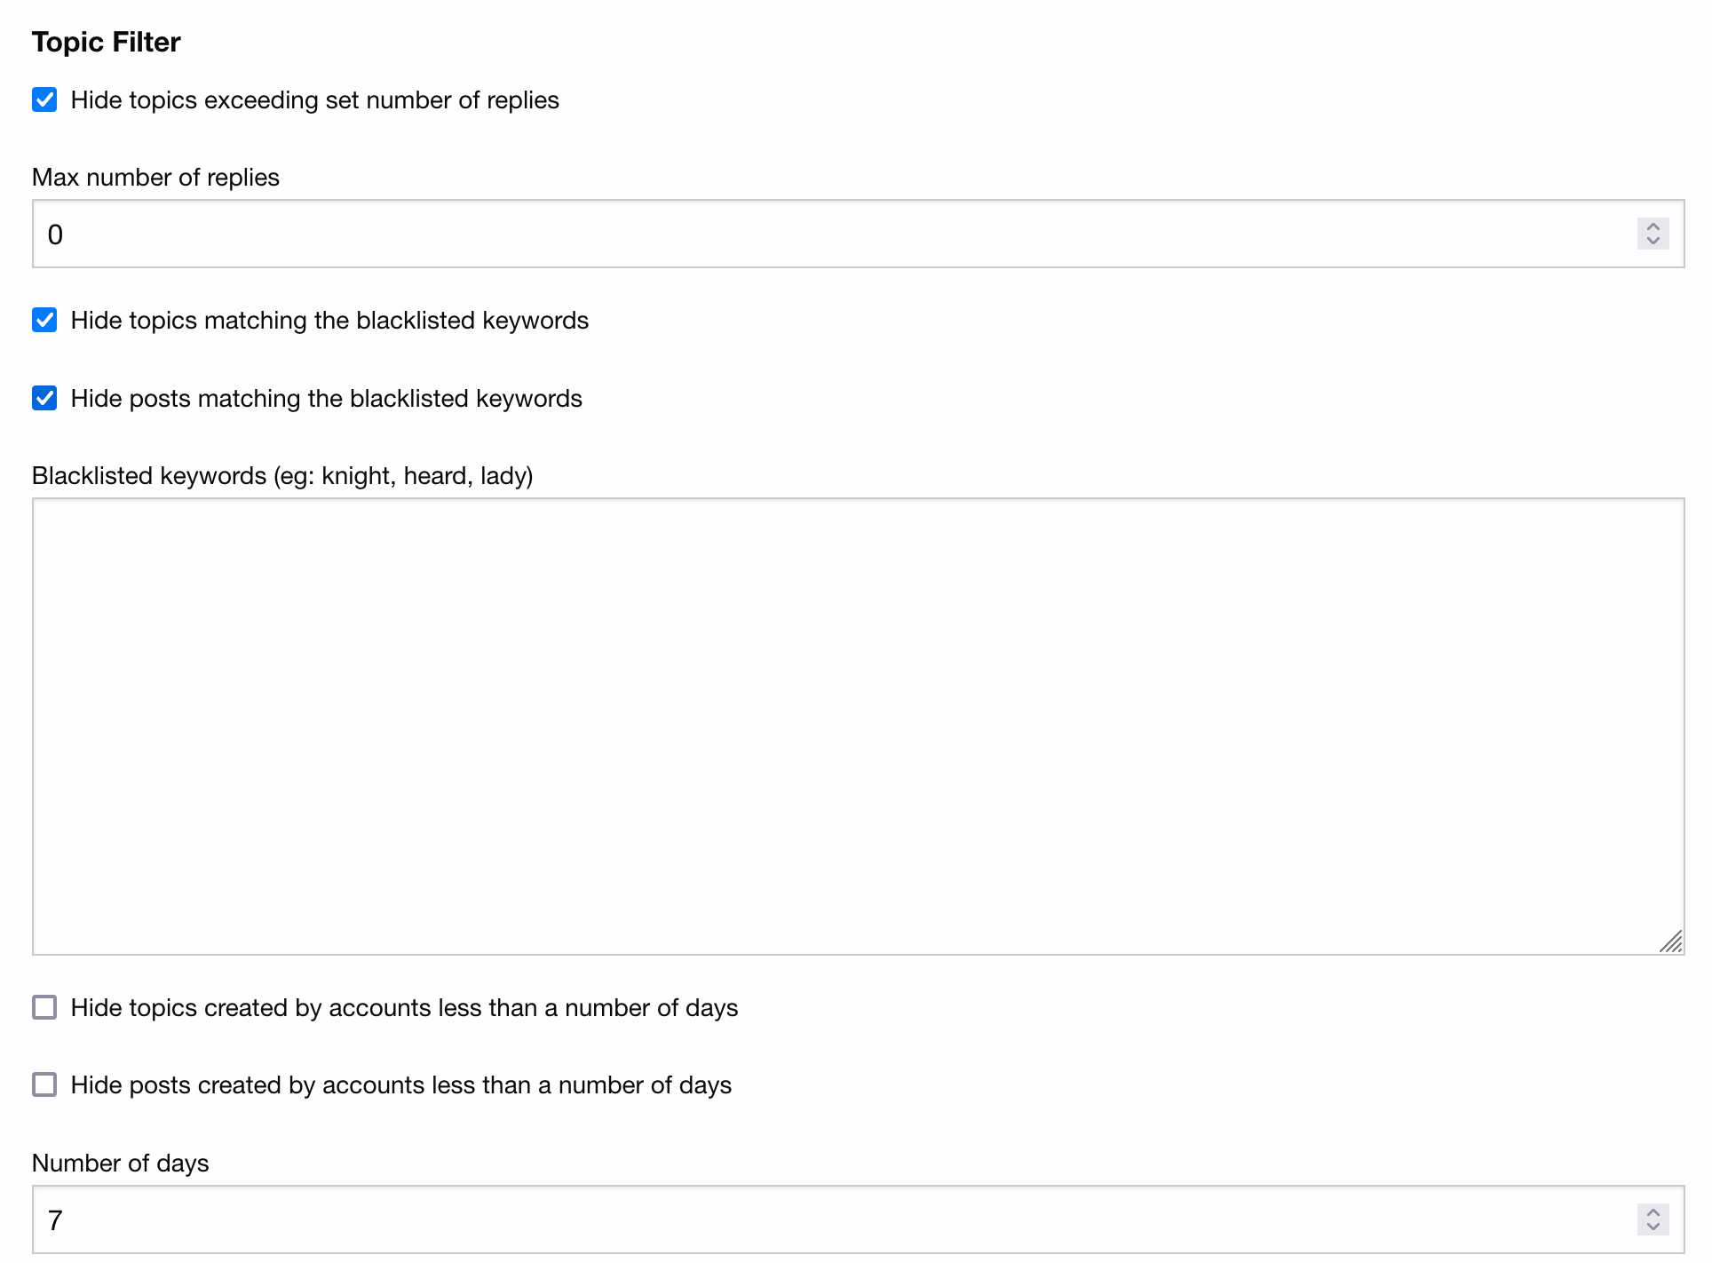Screen dimensions: 1712x1263
Task: Disable Hide topics matching blacklisted keywords checkbox
Action: pyautogui.click(x=44, y=320)
